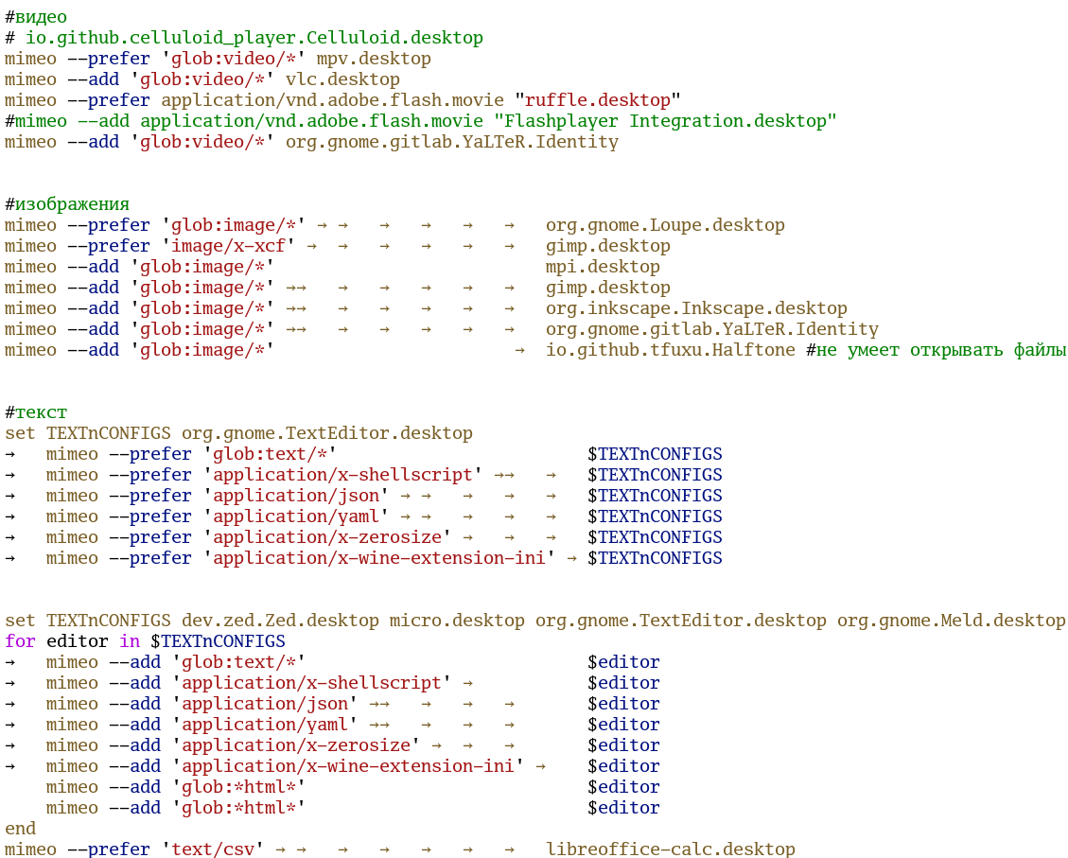Click the first 'glob:*html*' string

[x=238, y=787]
